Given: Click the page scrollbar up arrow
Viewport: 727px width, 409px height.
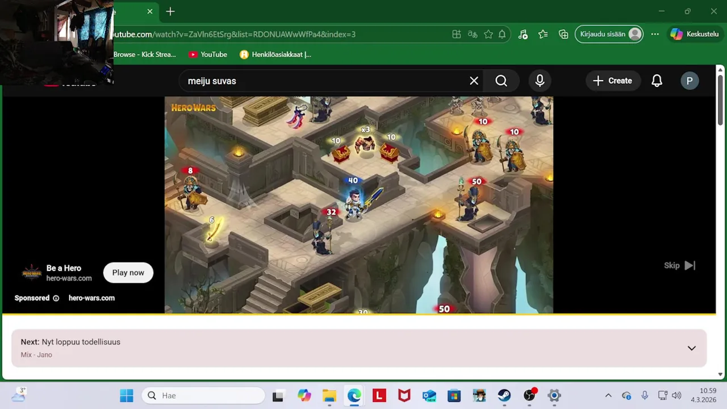Looking at the screenshot, I should pyautogui.click(x=721, y=69).
